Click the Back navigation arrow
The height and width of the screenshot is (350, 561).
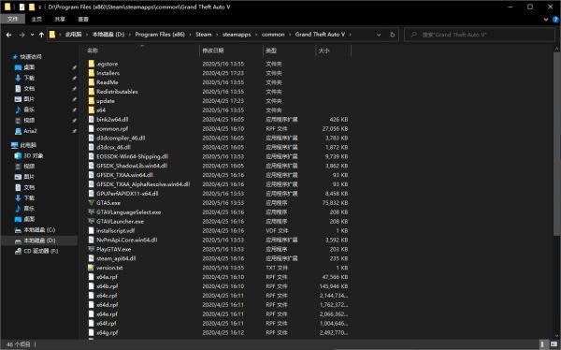point(9,35)
